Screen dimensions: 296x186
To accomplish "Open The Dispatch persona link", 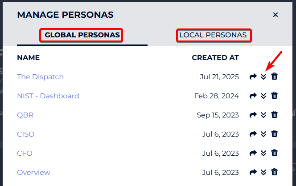I will point(40,77).
